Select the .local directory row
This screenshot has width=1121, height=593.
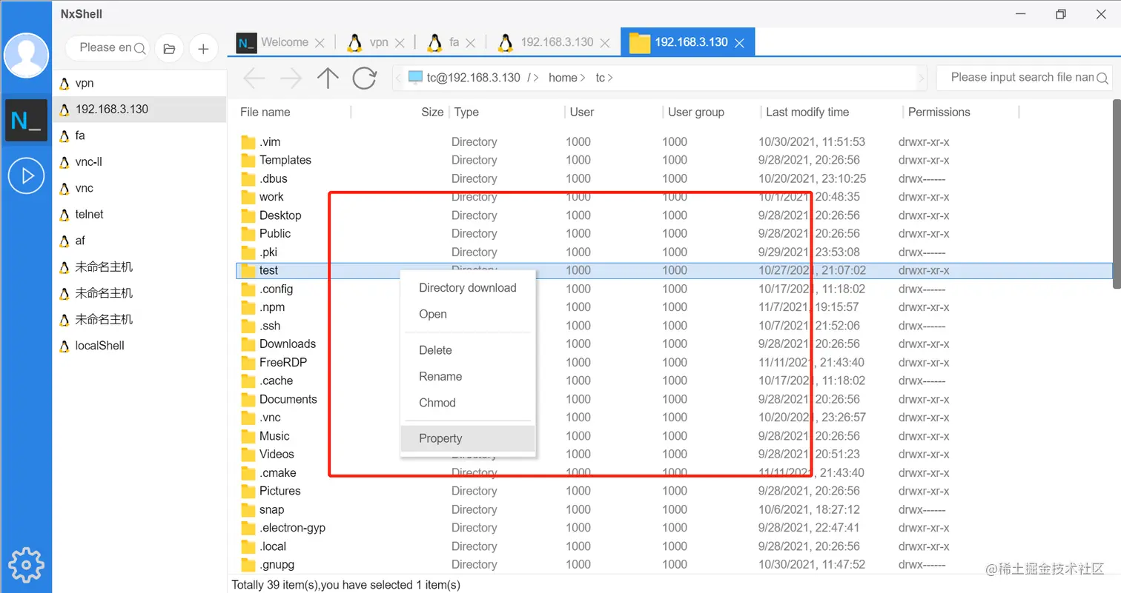[x=674, y=546]
